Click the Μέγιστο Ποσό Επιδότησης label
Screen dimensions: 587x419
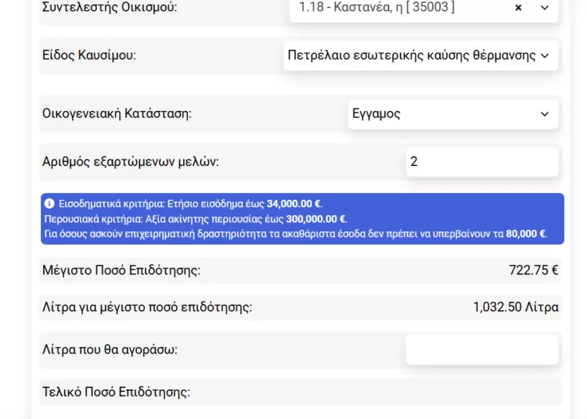[121, 270]
